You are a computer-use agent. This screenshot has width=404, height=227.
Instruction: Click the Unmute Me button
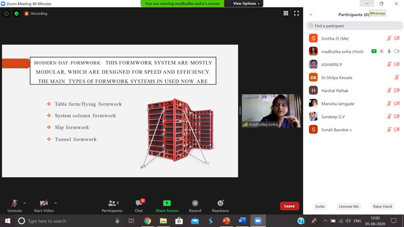tap(349, 207)
